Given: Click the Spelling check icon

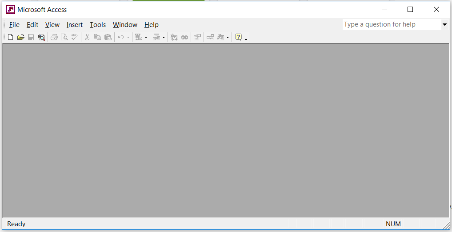Looking at the screenshot, I should pos(74,38).
